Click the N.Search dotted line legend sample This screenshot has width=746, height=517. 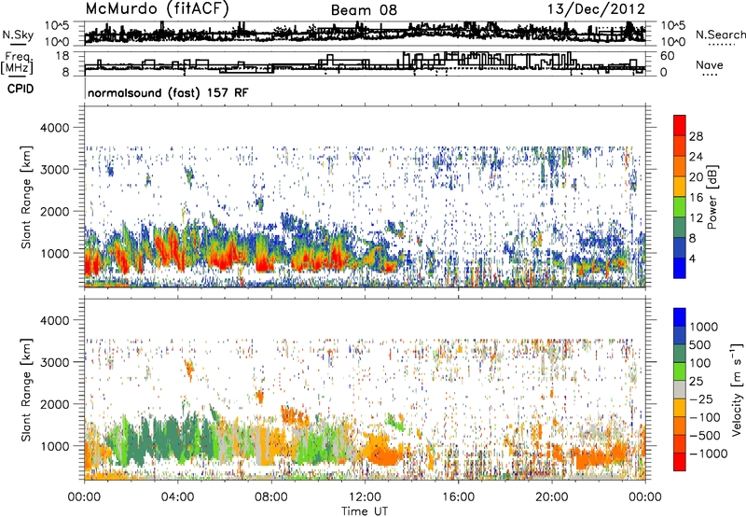pyautogui.click(x=722, y=45)
